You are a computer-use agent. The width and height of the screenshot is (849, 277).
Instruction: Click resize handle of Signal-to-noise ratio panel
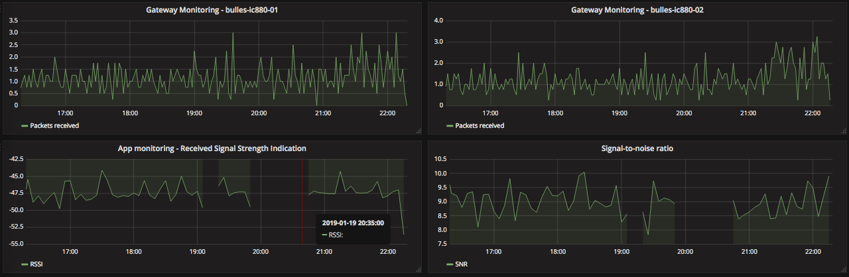tap(844, 270)
